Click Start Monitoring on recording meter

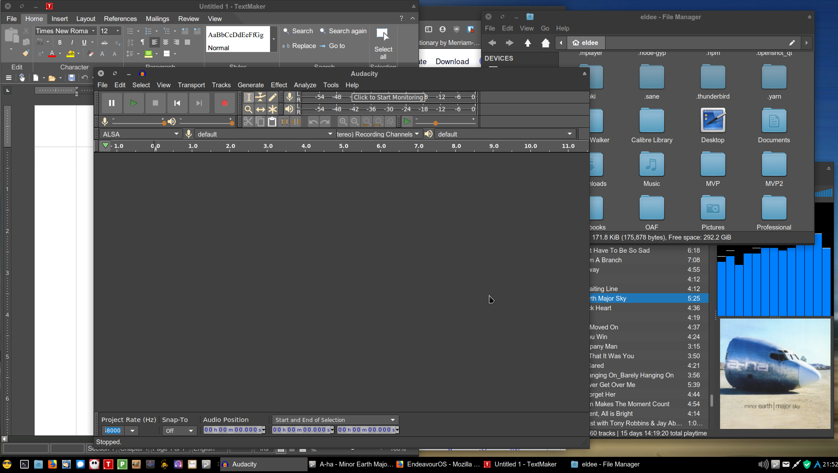tap(388, 97)
